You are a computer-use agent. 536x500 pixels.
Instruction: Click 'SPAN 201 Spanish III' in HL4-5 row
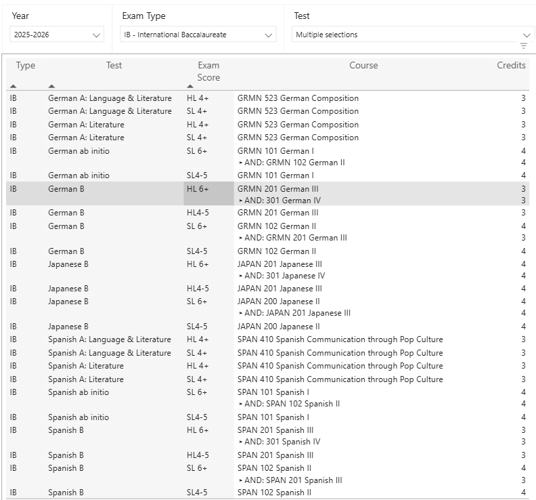275,455
